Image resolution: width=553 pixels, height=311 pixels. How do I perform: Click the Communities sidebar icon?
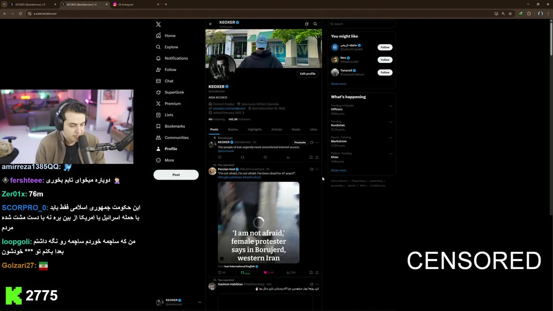158,137
